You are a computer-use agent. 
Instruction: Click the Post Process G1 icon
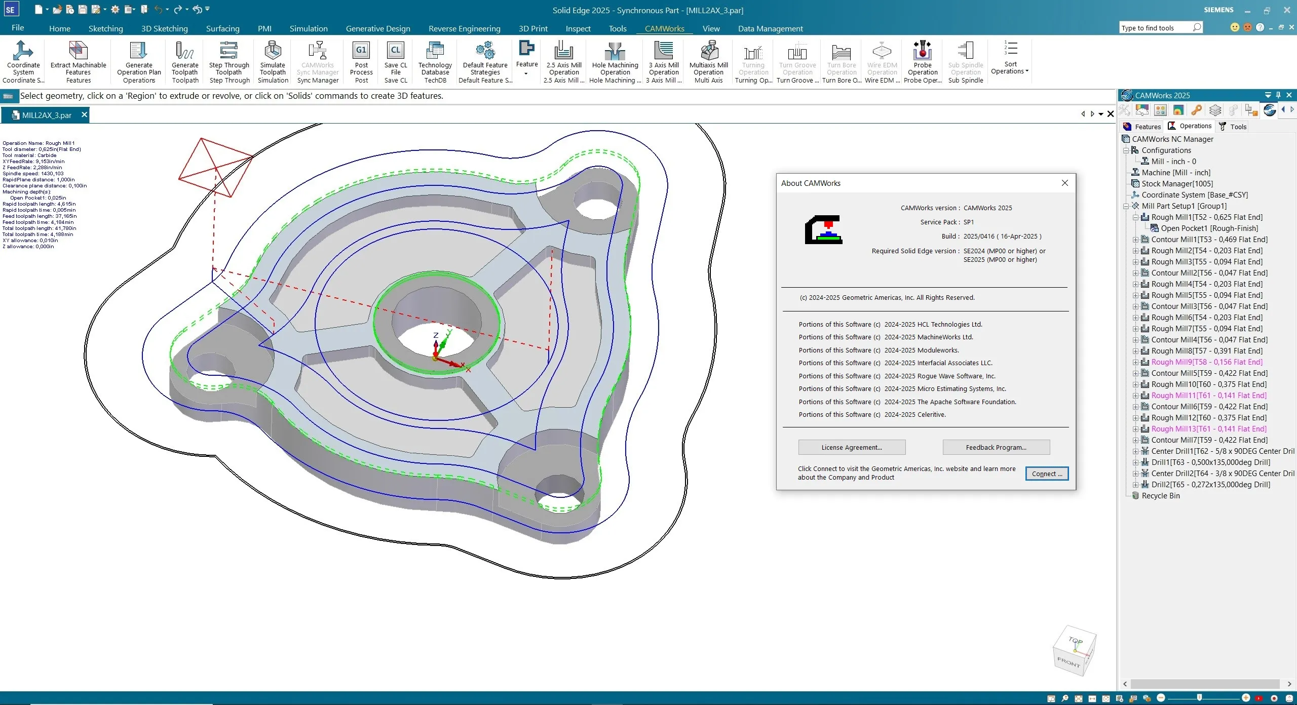(361, 51)
